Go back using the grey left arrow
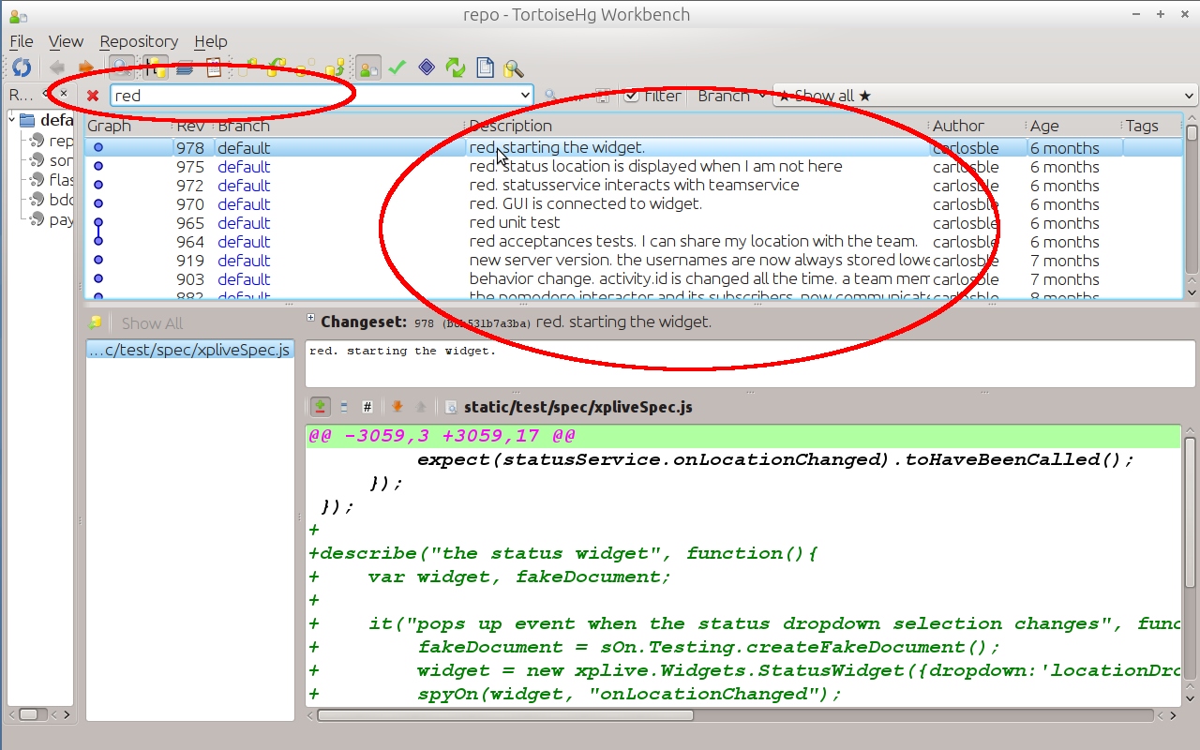This screenshot has width=1200, height=750. point(57,67)
